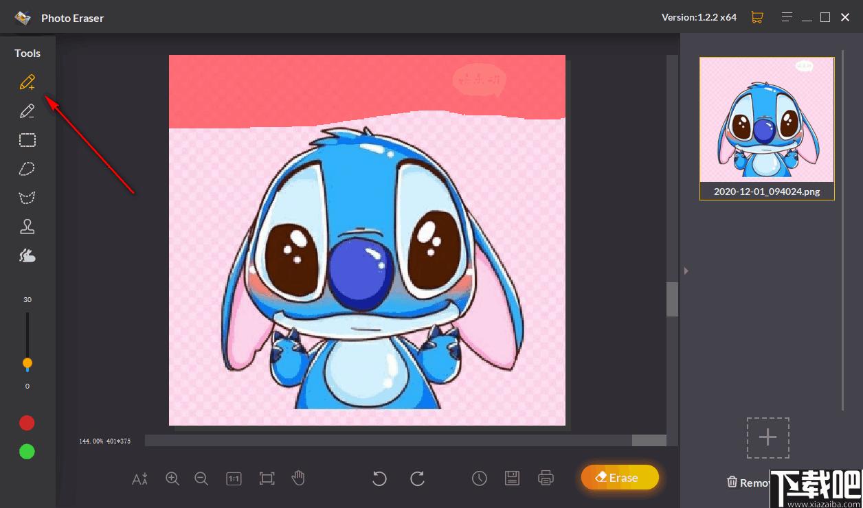Screen dimensions: 863x508
Task: Undo the last action
Action: click(379, 478)
